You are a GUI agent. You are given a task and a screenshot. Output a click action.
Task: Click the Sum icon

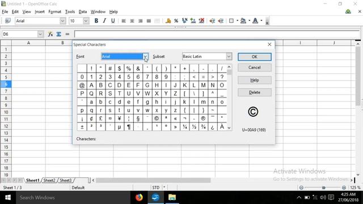pos(58,34)
